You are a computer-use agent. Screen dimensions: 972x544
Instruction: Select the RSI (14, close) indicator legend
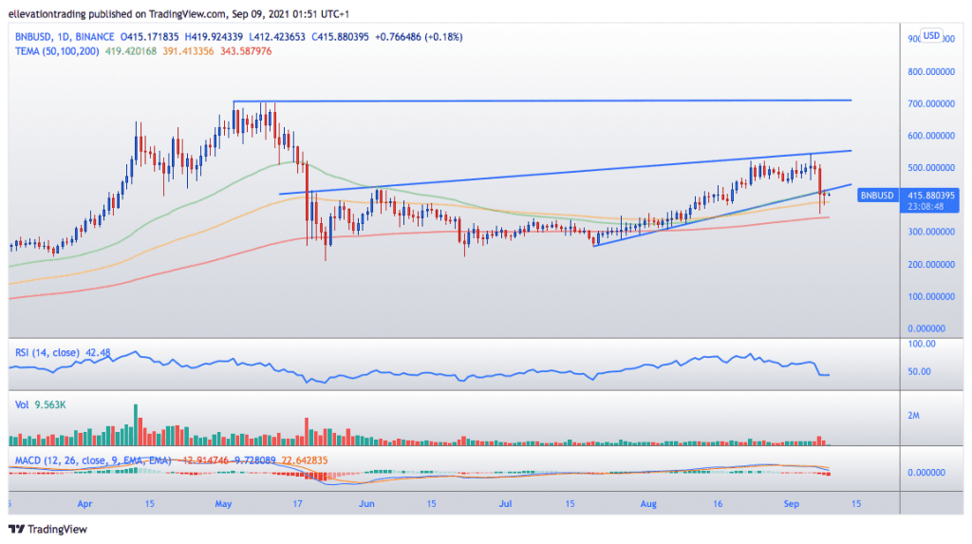[x=63, y=353]
